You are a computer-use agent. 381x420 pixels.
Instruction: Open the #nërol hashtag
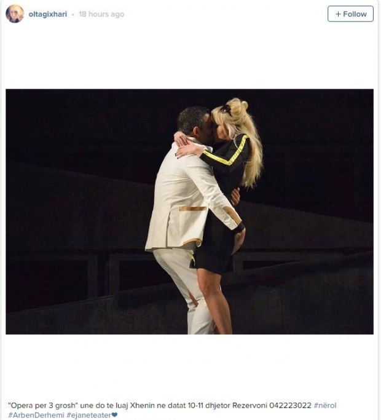pos(325,405)
